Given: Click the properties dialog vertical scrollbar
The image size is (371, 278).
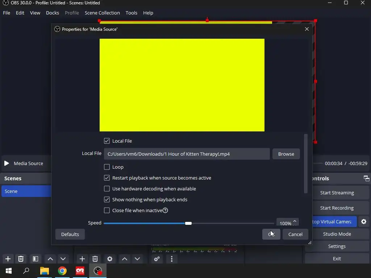Looking at the screenshot, I should [306, 164].
